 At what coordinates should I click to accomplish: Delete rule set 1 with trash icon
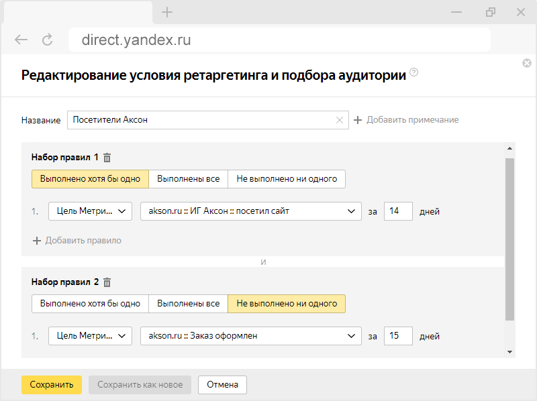tap(107, 158)
